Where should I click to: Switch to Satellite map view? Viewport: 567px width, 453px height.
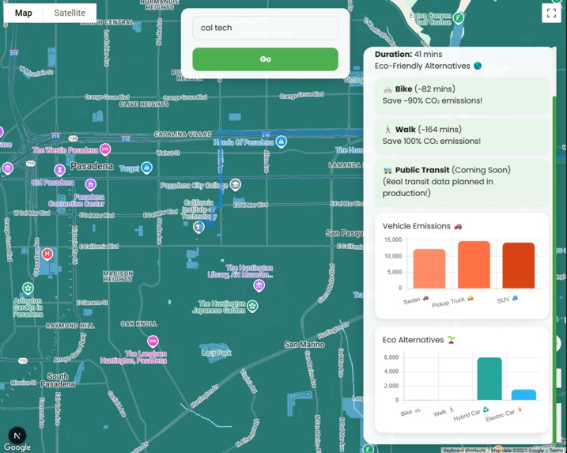[70, 13]
